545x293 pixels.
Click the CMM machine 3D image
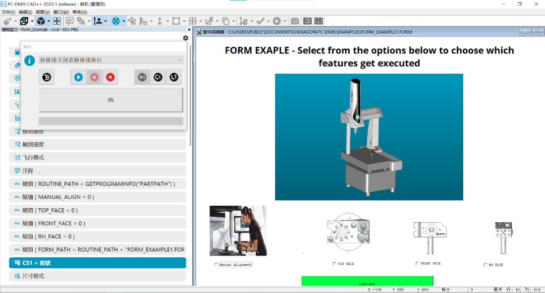[369, 137]
